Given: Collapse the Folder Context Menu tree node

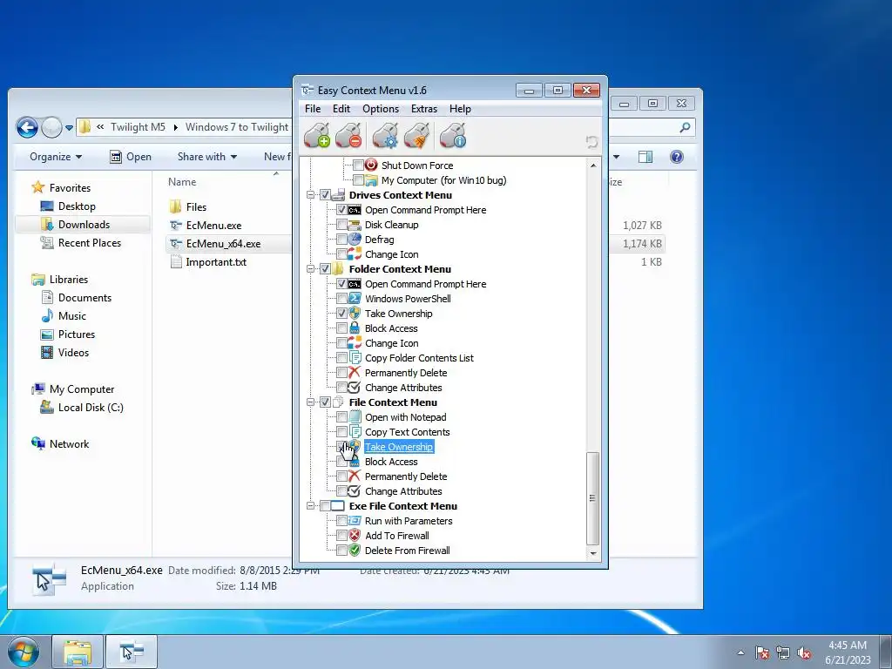Looking at the screenshot, I should pyautogui.click(x=311, y=269).
